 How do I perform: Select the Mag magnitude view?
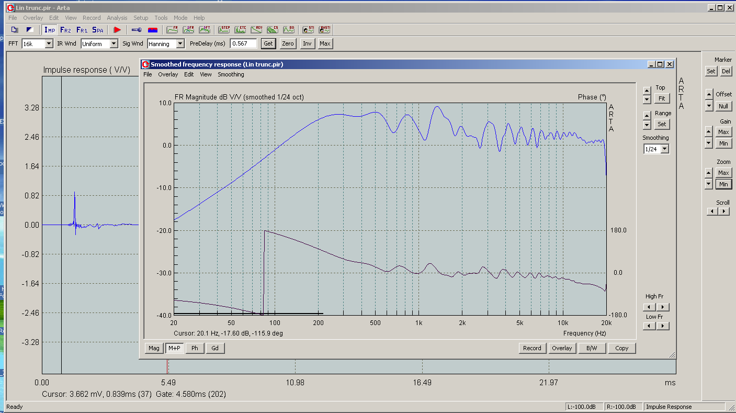click(154, 348)
